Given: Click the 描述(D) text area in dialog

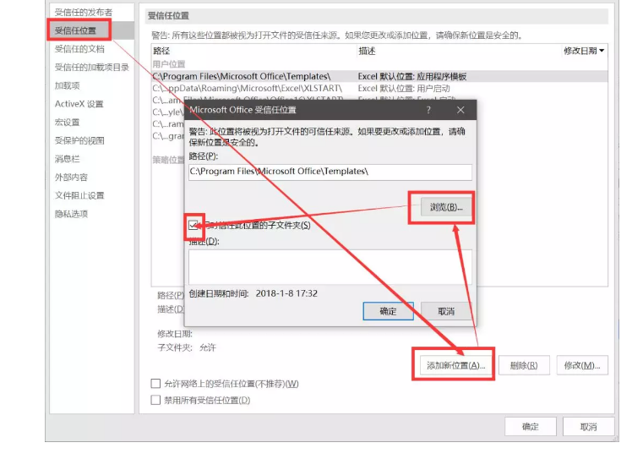Looking at the screenshot, I should [330, 266].
